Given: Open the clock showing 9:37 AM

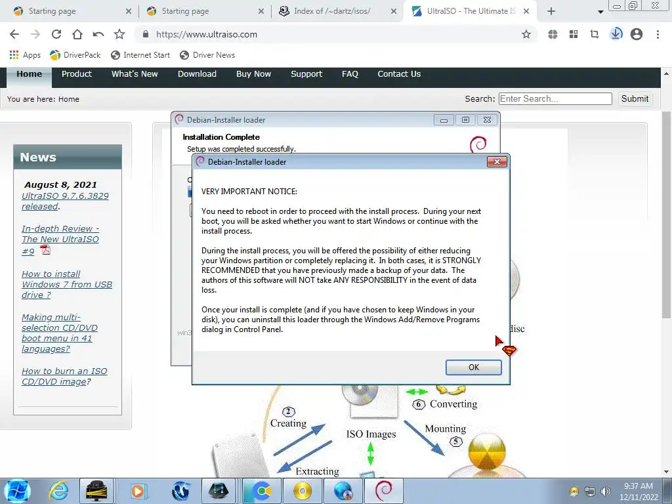Looking at the screenshot, I should (x=639, y=492).
